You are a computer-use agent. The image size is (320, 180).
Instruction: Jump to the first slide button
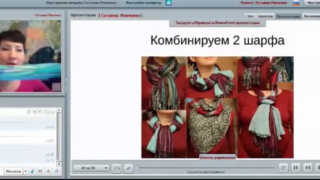295,168
